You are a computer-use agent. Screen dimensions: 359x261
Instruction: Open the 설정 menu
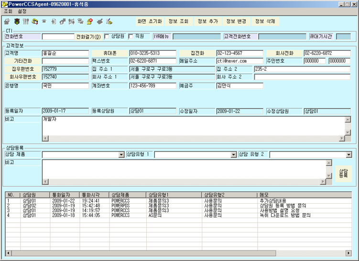[22, 11]
